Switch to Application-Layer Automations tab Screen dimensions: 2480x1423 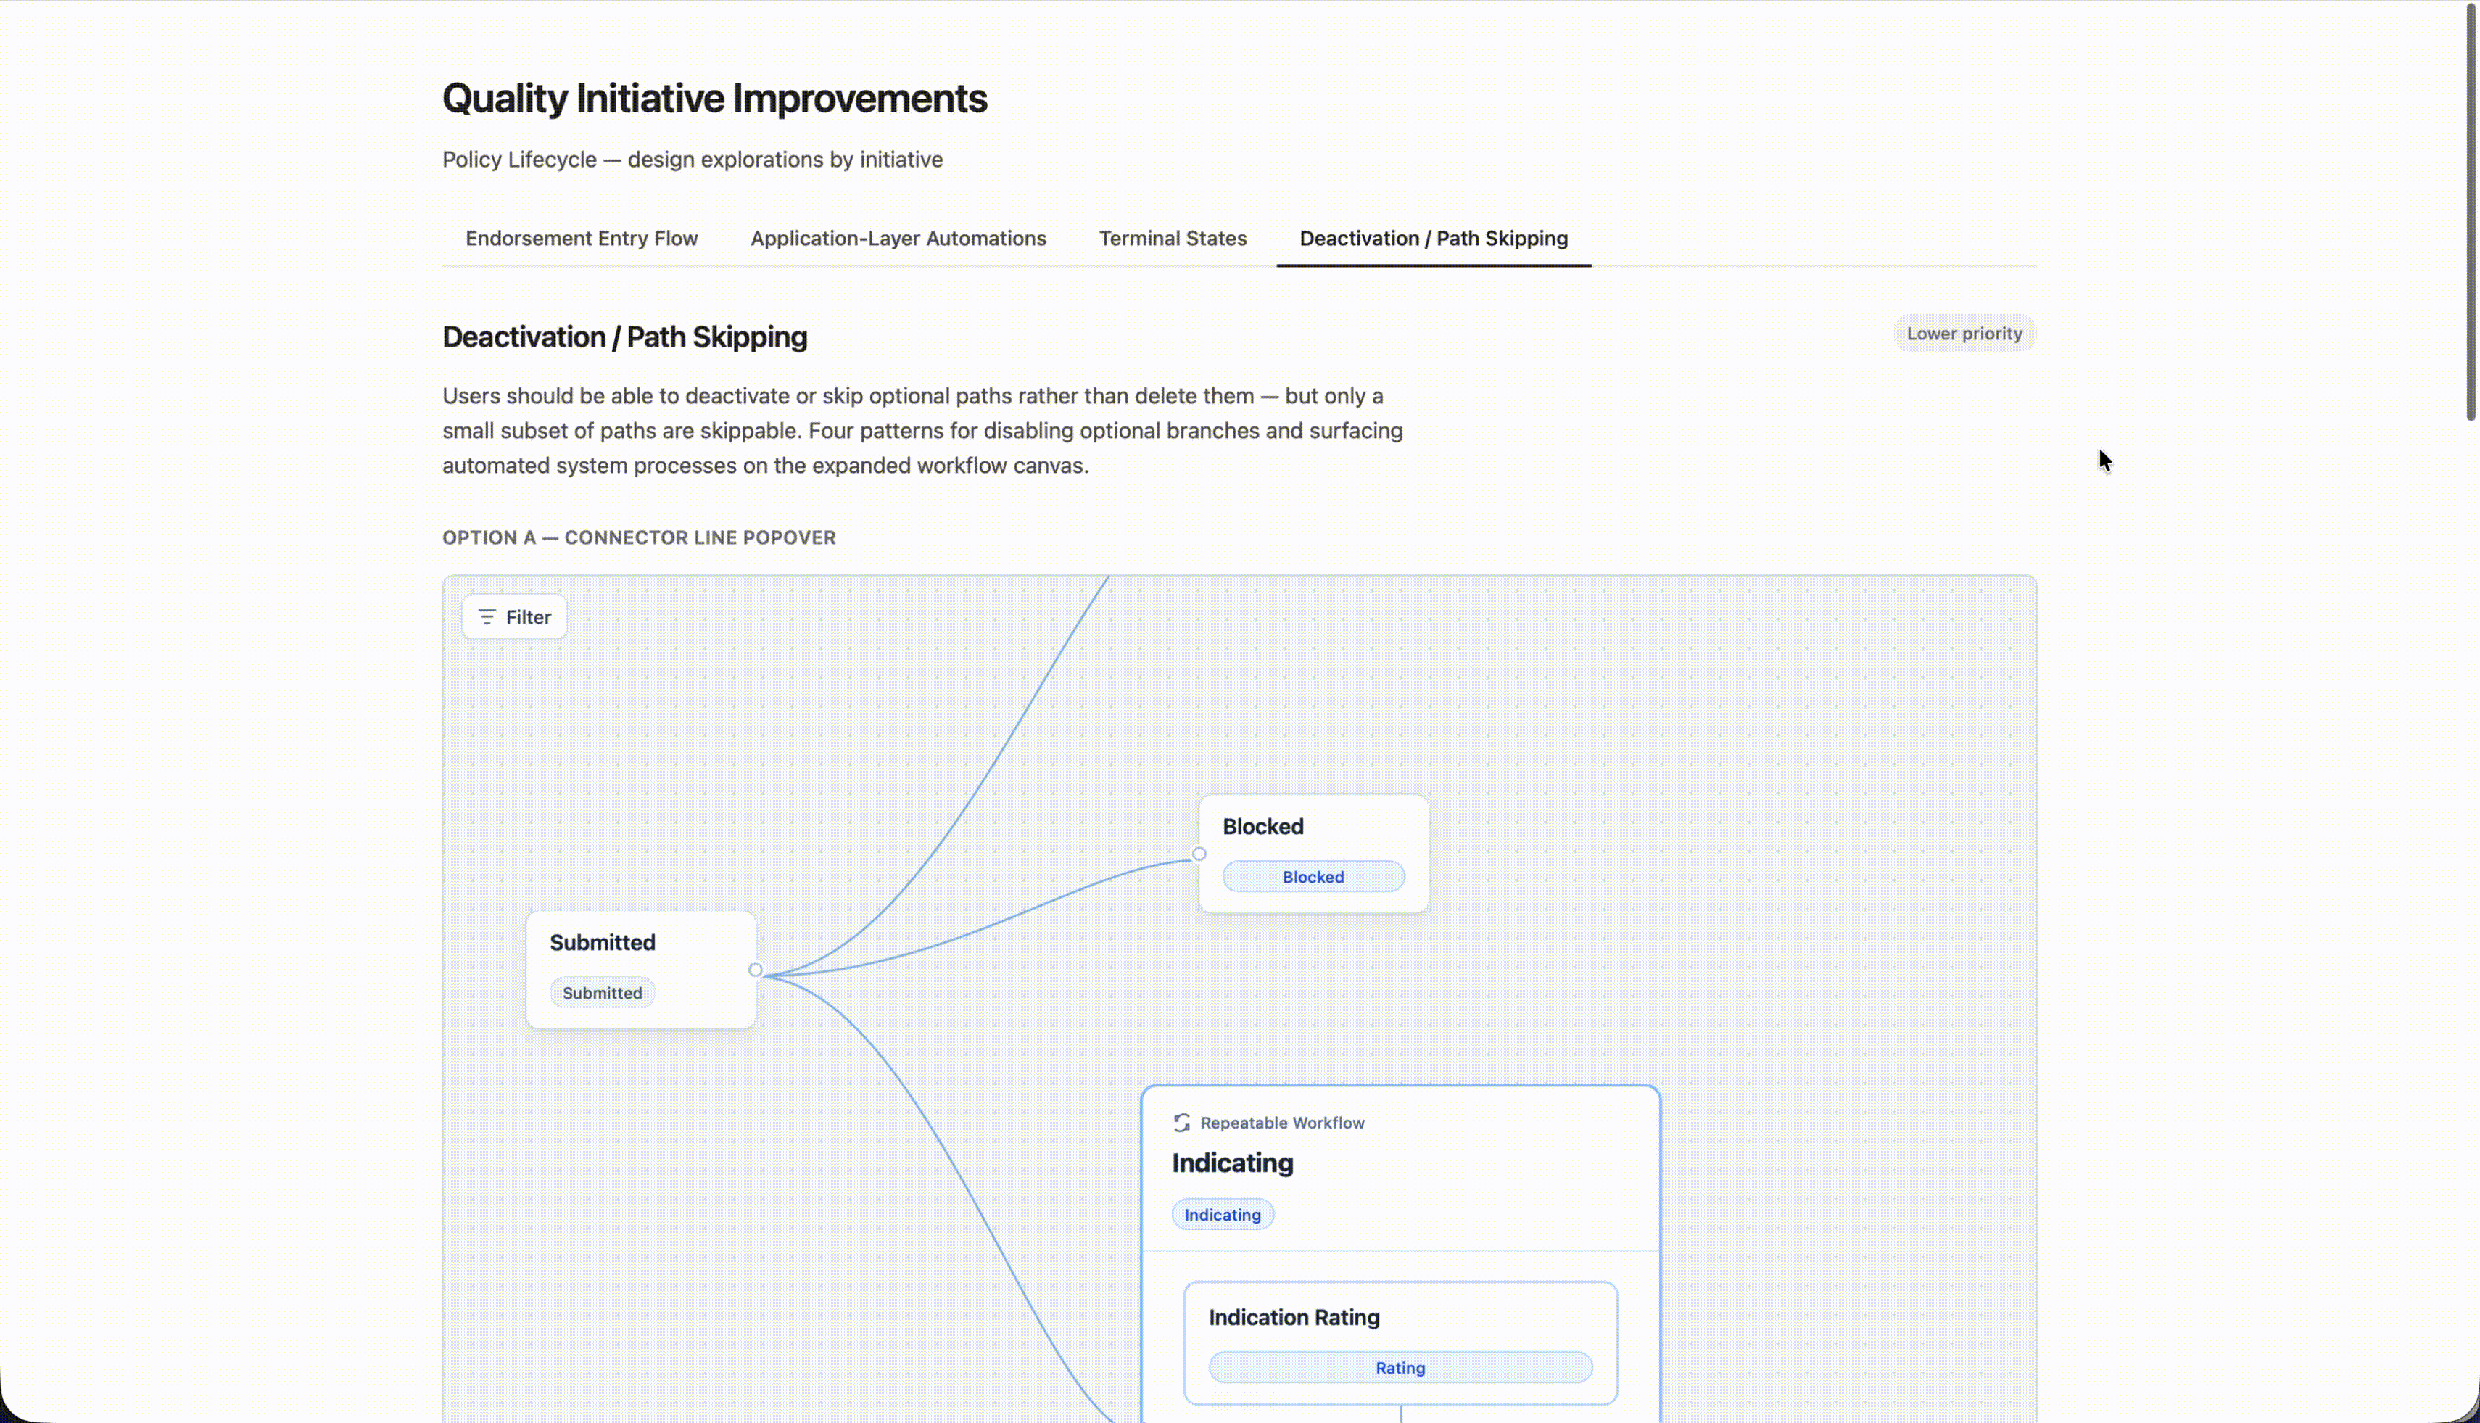(898, 239)
